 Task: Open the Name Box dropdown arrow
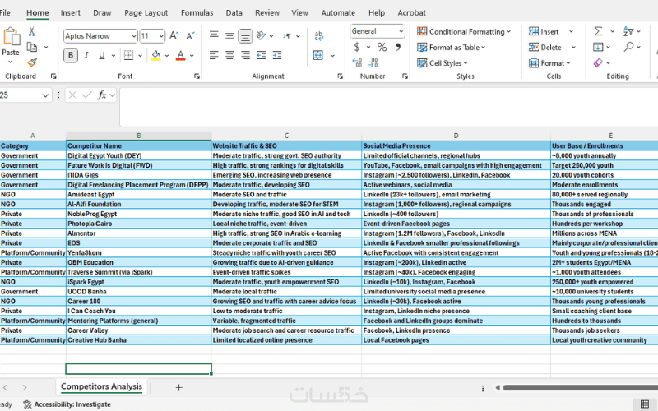[45, 95]
